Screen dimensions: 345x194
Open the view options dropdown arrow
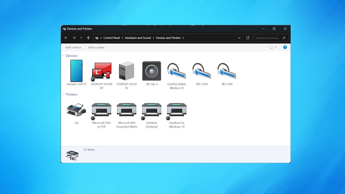tap(276, 47)
